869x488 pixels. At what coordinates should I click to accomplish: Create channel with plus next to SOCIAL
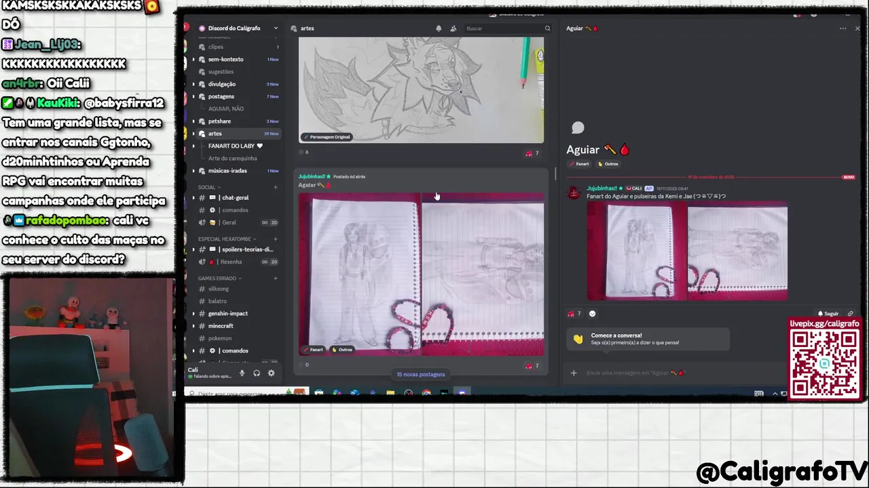click(x=275, y=187)
